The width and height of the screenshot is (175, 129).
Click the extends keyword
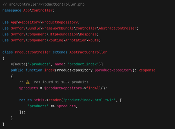tap(60, 52)
